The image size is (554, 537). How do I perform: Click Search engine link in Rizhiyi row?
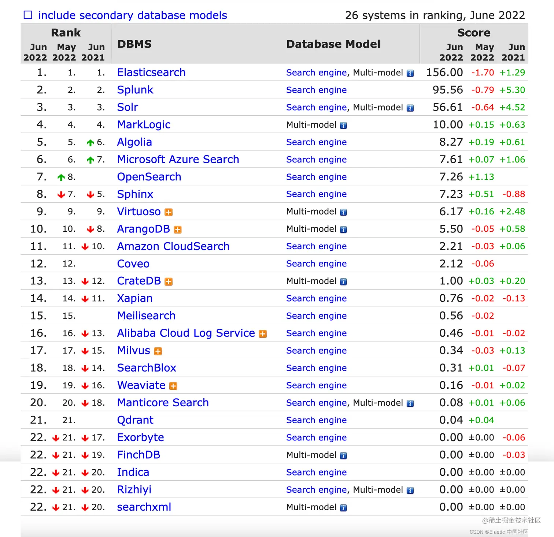tap(317, 490)
